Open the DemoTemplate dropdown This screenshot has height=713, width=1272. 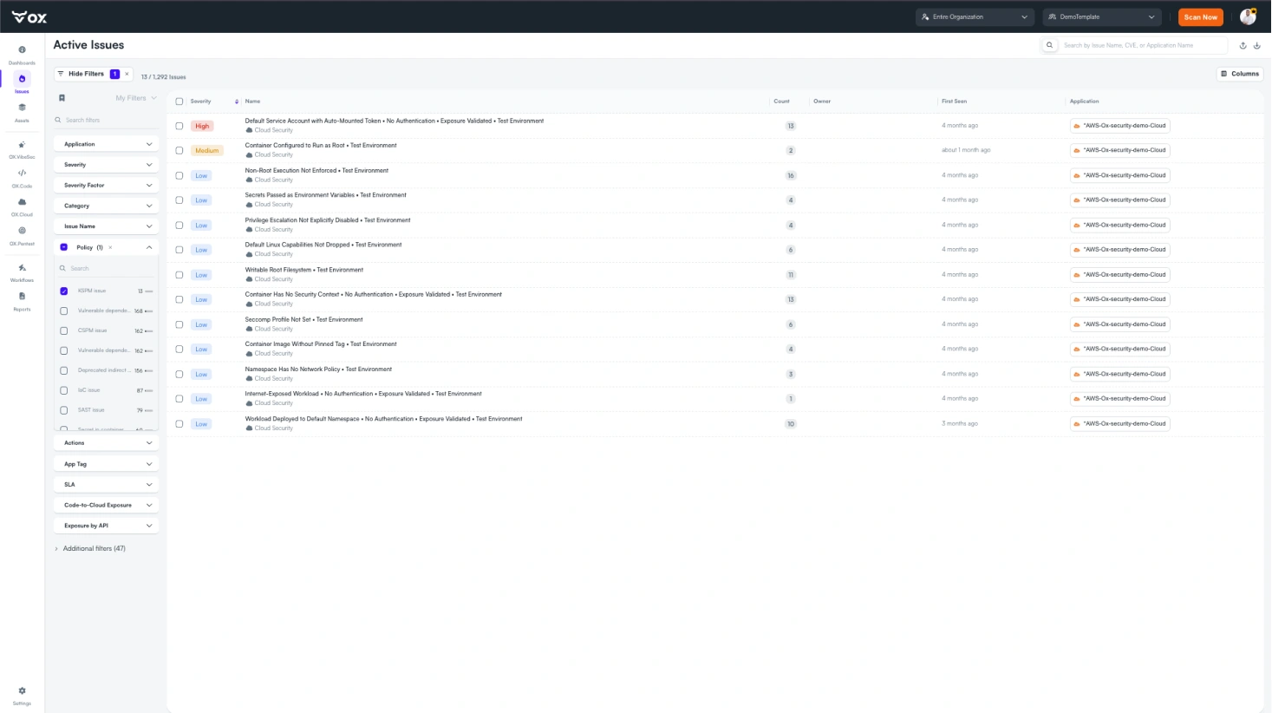tap(1102, 16)
